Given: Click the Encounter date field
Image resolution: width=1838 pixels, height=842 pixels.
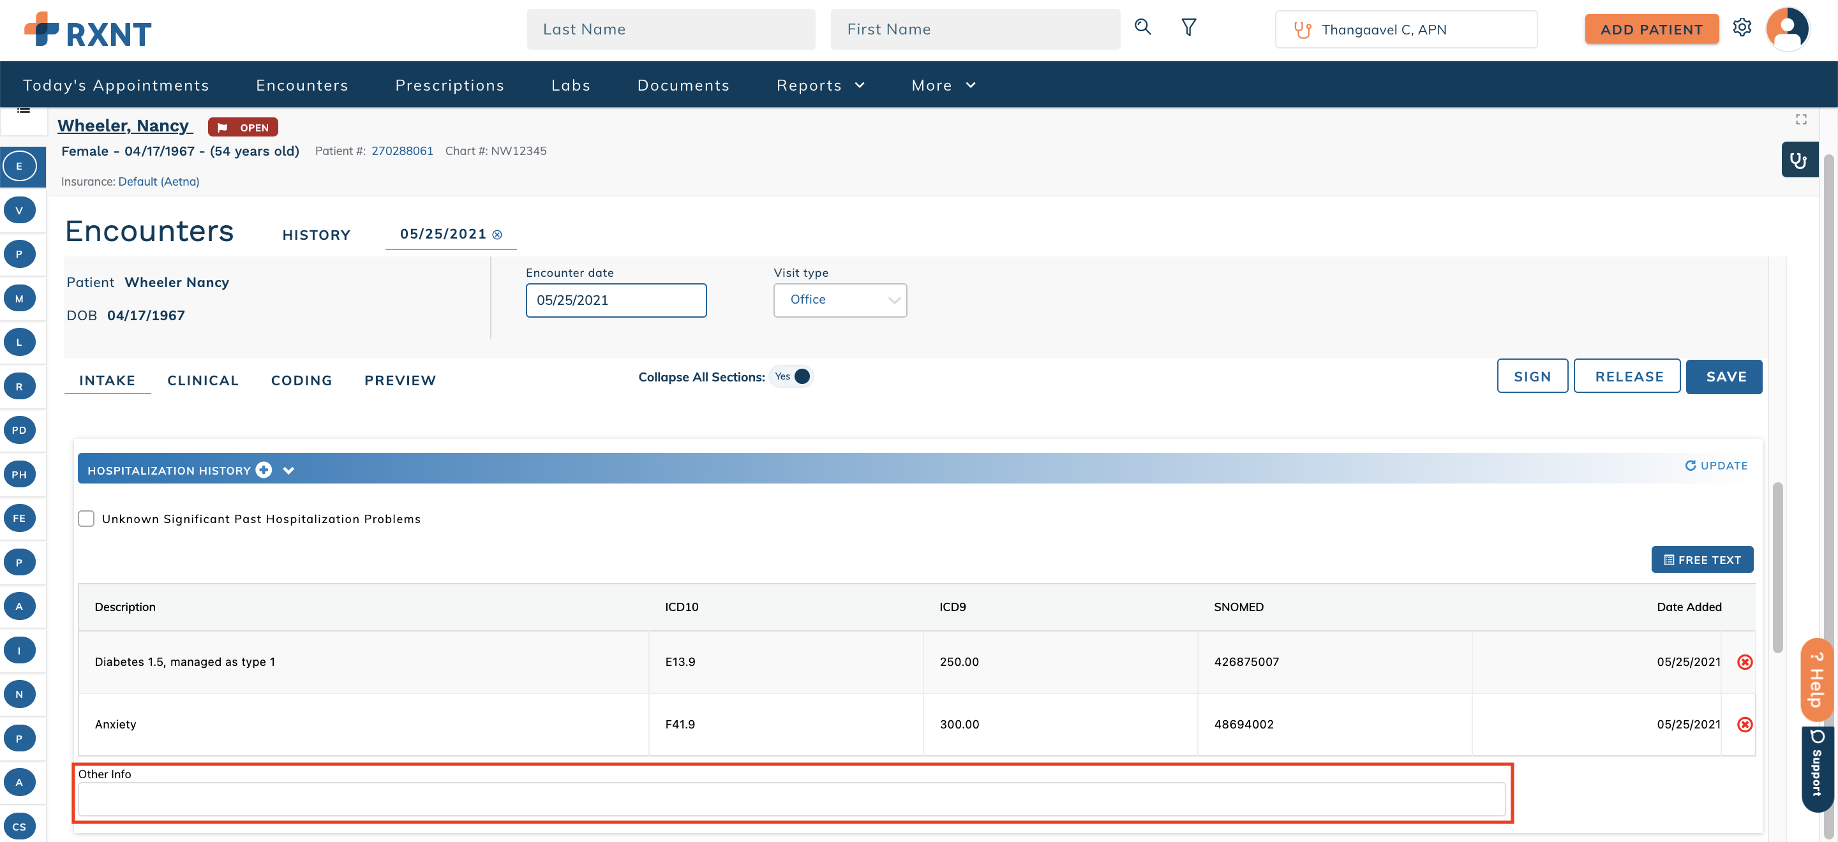Looking at the screenshot, I should point(616,300).
